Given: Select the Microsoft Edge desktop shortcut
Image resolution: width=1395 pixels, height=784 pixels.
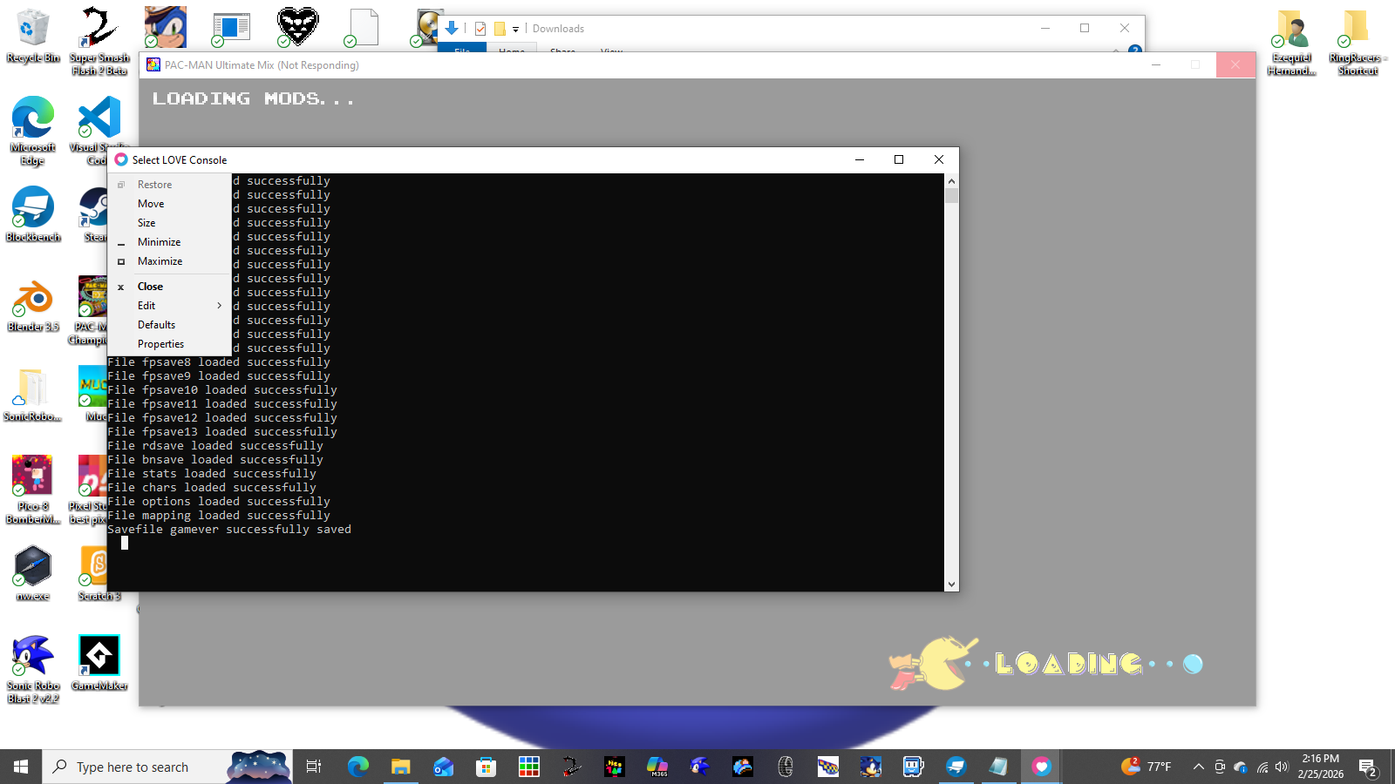Looking at the screenshot, I should [32, 130].
